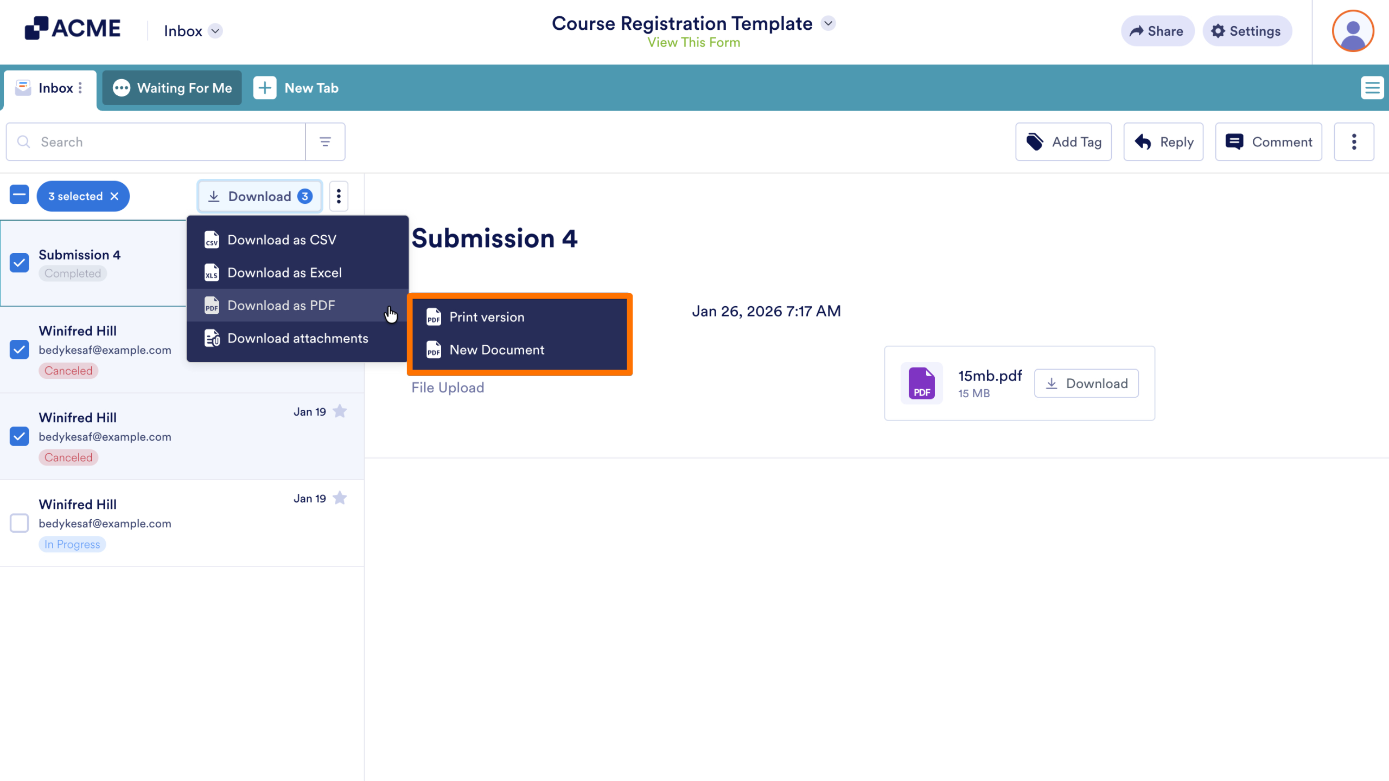
Task: Star the In Progress Winifred Hill submission
Action: coord(340,498)
